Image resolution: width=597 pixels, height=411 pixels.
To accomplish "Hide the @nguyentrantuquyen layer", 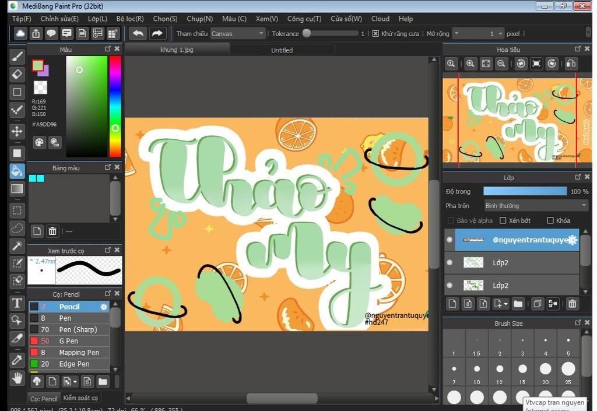I will point(449,240).
